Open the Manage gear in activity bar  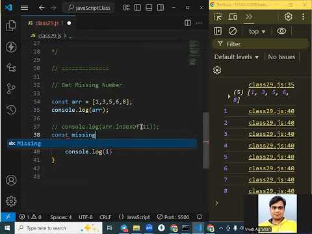(x=11, y=201)
